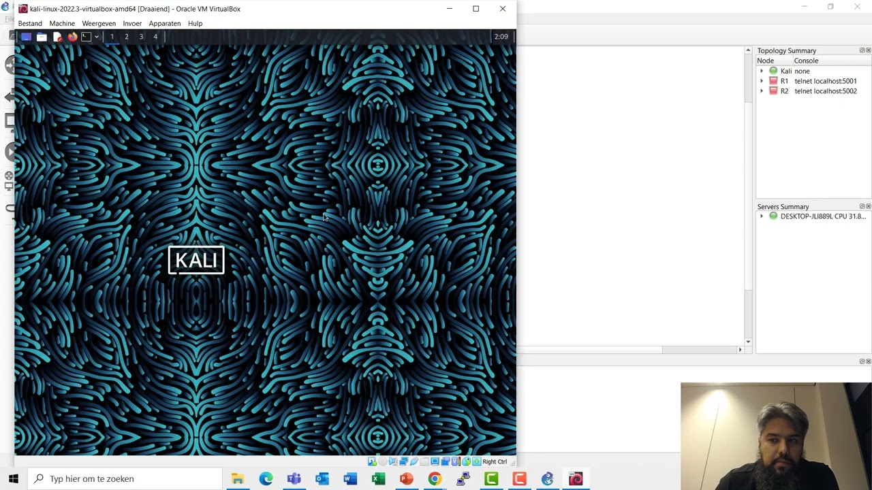Switch to workspace 2 in the Kali panel

[126, 37]
